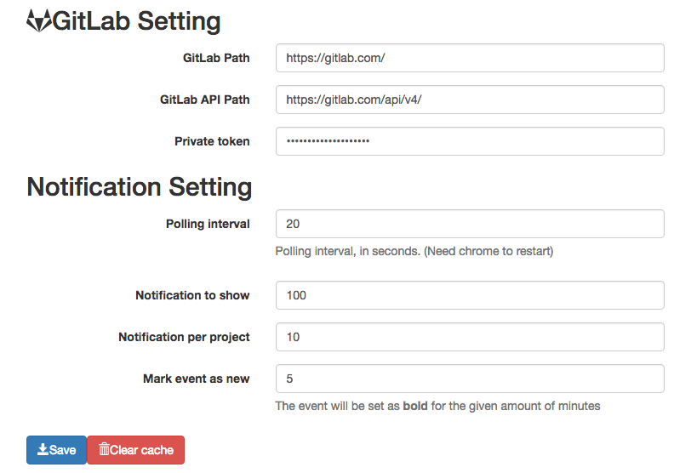Viewport: 674px width, 473px height.
Task: Click the 'Private token' label
Action: pos(212,141)
